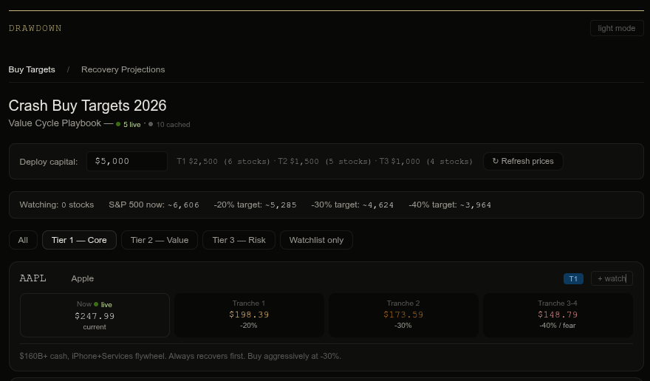This screenshot has width=650, height=381.
Task: Refresh prices button
Action: 523,161
